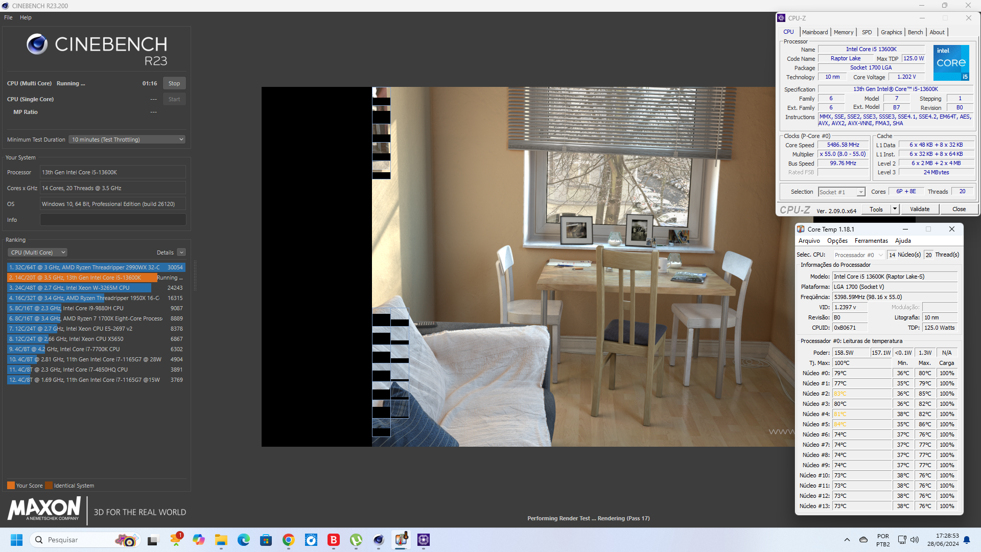981x552 pixels.
Task: Switch to Cinebench via its taskbar icon
Action: pyautogui.click(x=379, y=540)
